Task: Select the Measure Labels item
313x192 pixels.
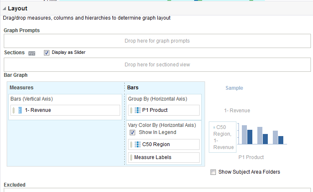Action: 153,157
